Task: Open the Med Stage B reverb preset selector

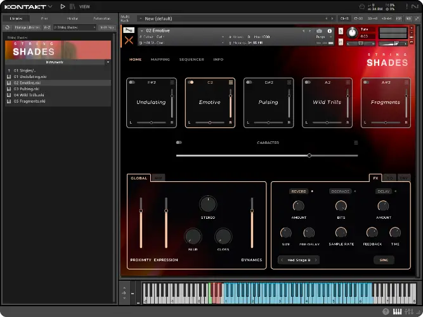Action: (x=298, y=259)
